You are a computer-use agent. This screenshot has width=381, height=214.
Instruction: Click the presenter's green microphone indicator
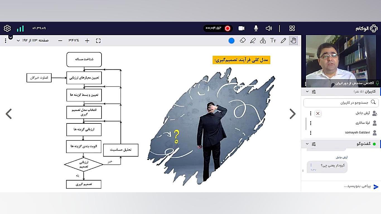pos(378,83)
